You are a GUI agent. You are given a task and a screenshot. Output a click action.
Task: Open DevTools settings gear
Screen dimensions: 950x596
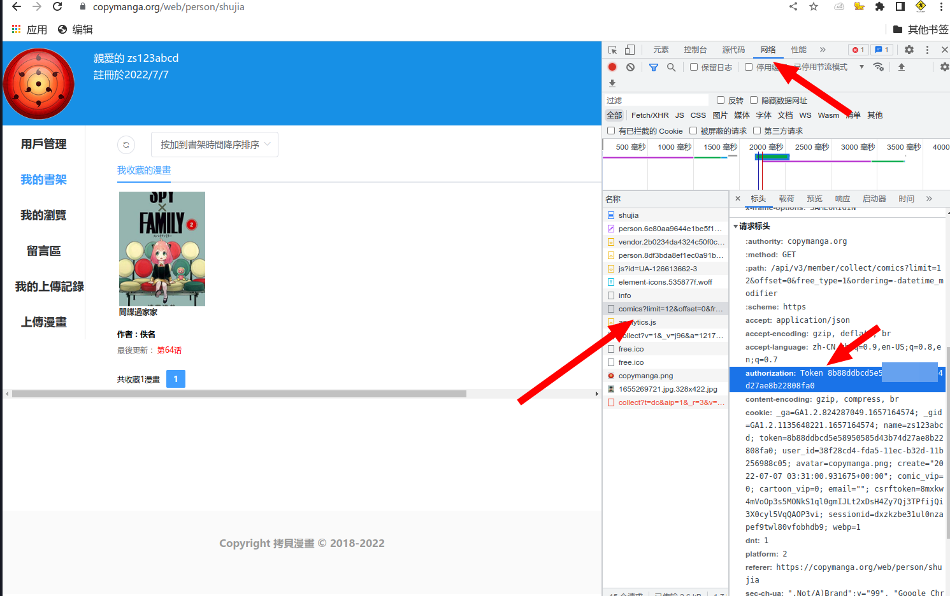(x=909, y=50)
